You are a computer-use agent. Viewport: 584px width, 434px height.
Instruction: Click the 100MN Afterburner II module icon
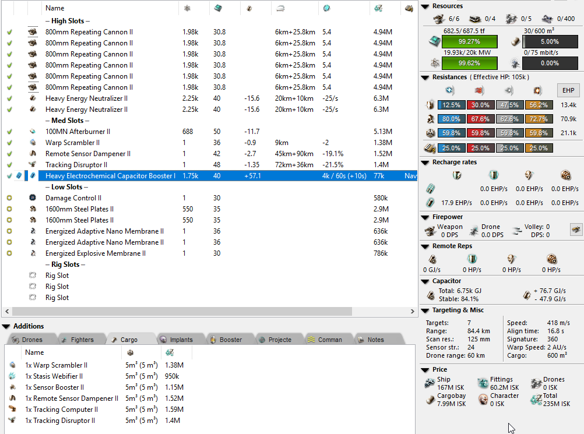[x=33, y=132]
